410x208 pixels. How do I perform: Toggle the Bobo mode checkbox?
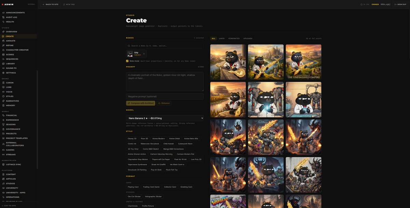point(127,61)
